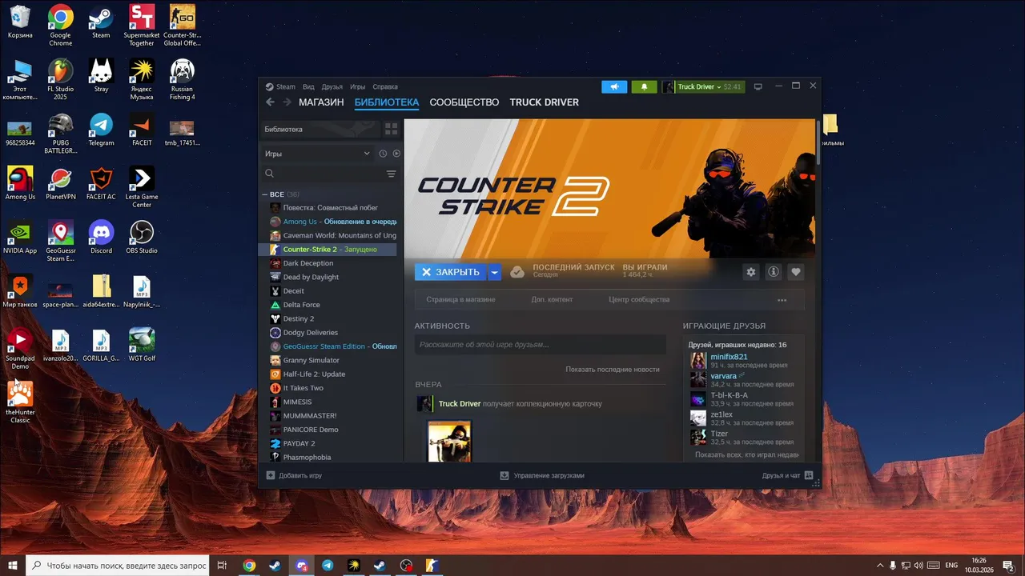The image size is (1025, 576).
Task: Open friend varvara in friends list
Action: (x=723, y=376)
